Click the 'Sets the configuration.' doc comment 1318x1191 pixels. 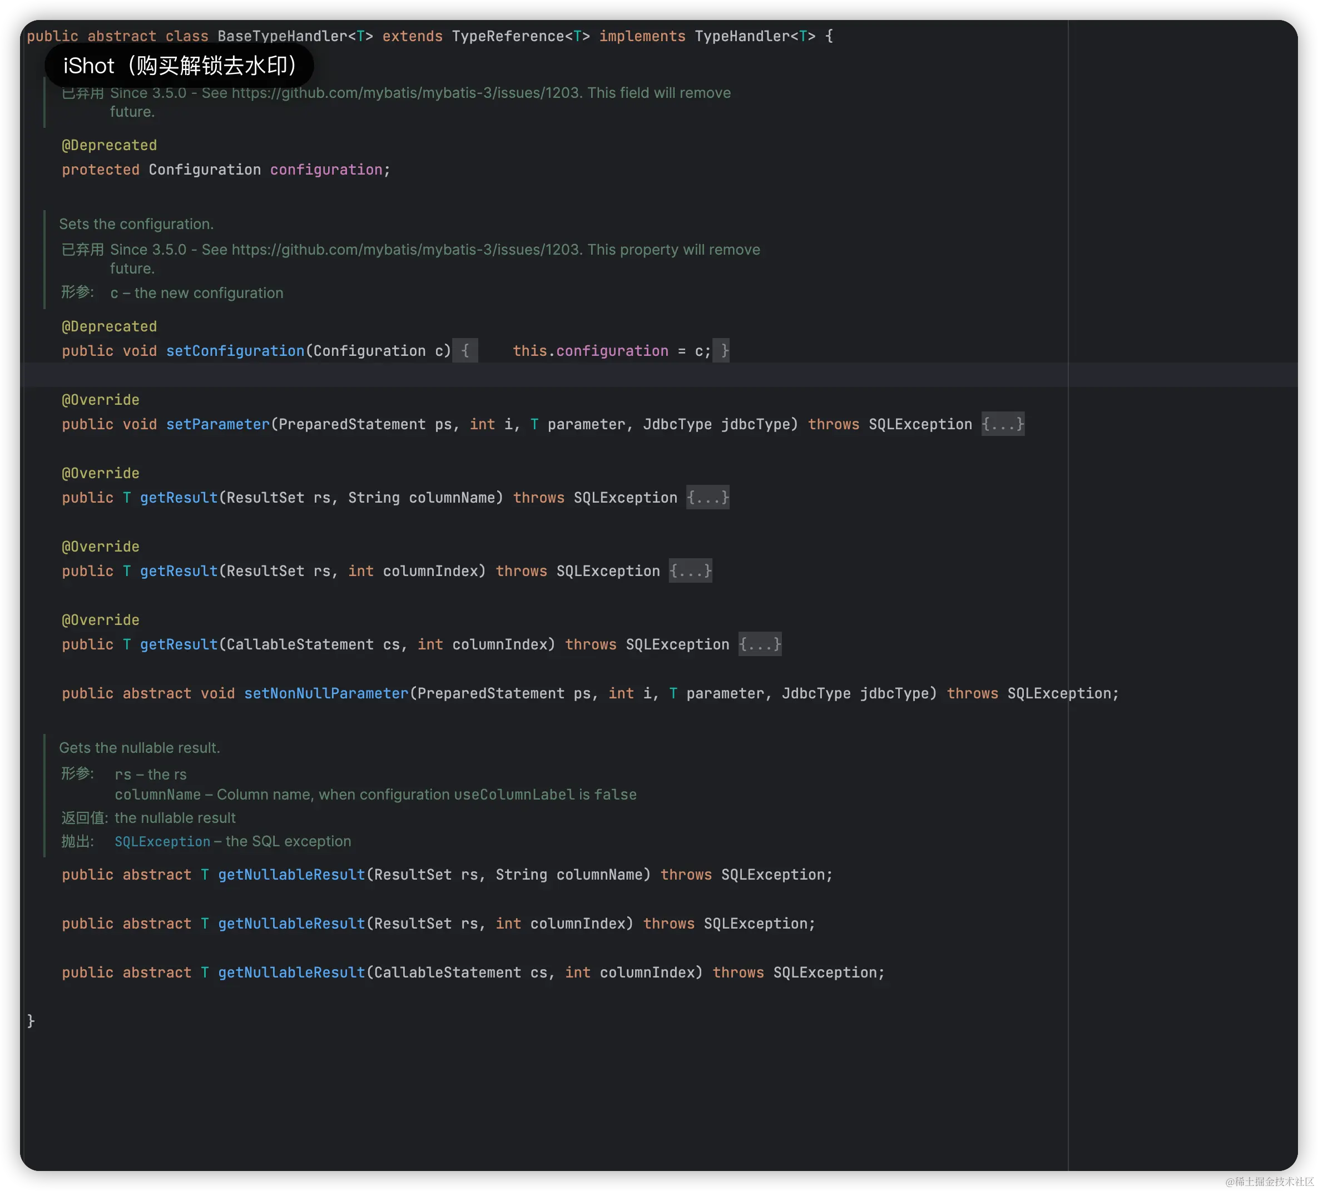click(136, 224)
